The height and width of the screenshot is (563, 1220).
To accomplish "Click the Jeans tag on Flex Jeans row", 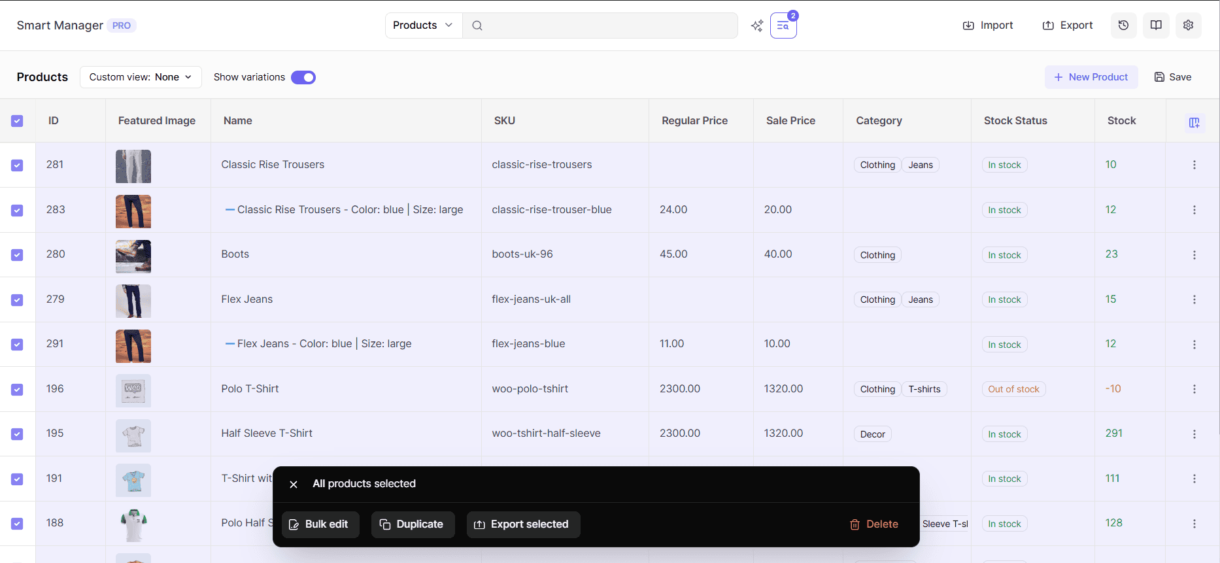I will (x=921, y=299).
